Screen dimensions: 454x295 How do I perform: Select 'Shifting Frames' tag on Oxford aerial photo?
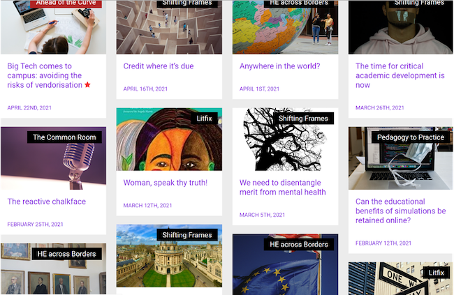point(187,235)
